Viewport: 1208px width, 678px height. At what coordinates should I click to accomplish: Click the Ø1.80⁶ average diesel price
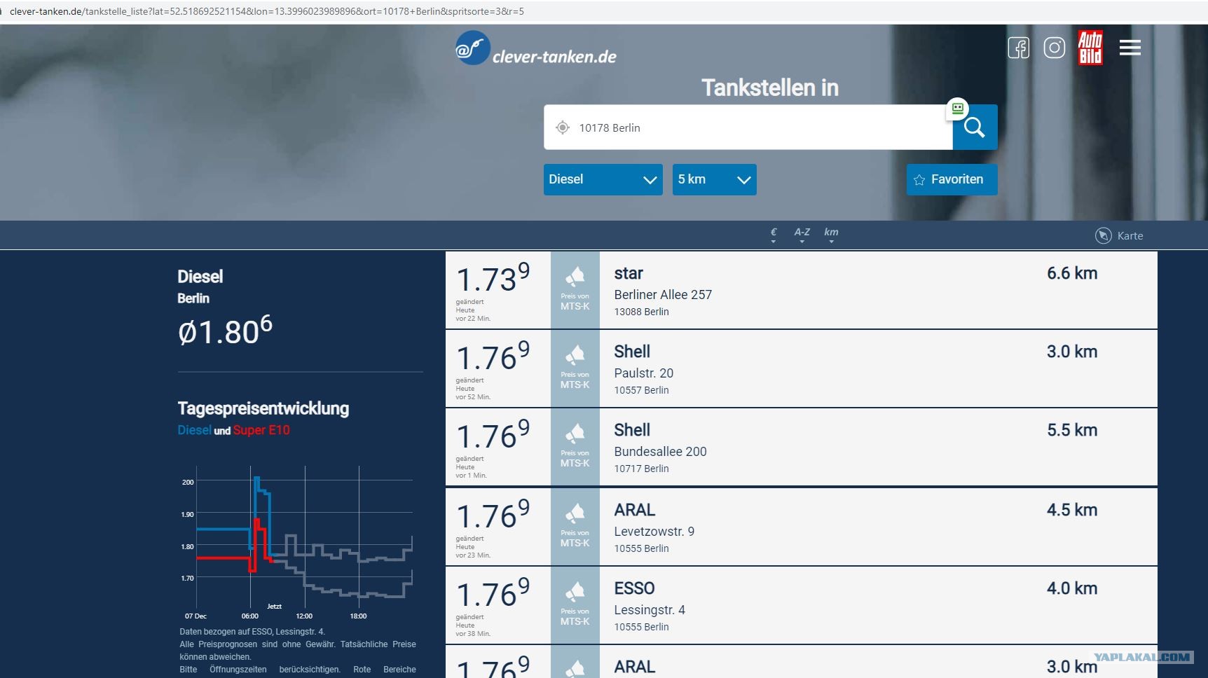click(225, 330)
